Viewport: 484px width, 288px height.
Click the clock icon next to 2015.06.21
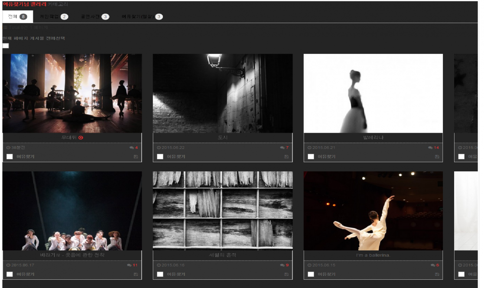pyautogui.click(x=309, y=148)
